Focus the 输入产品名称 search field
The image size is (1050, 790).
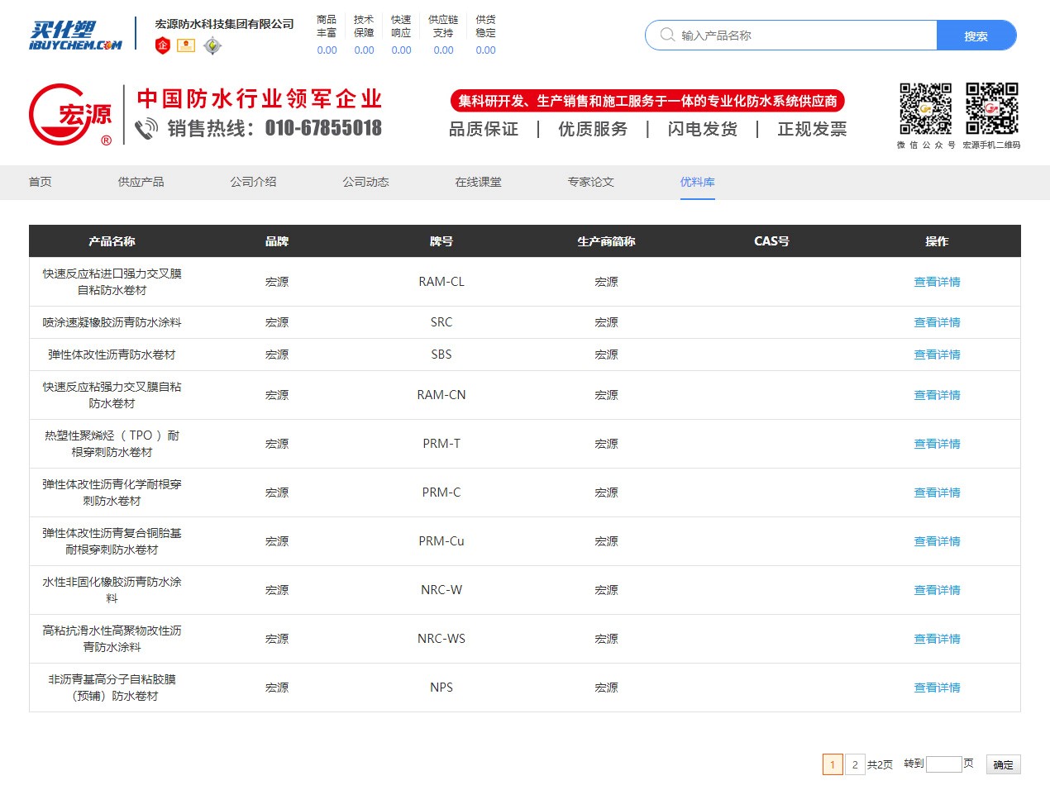pyautogui.click(x=791, y=36)
